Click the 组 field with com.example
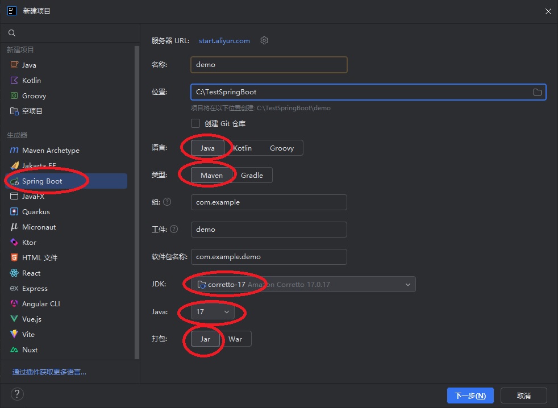Viewport: 558px width, 408px height. [269, 202]
